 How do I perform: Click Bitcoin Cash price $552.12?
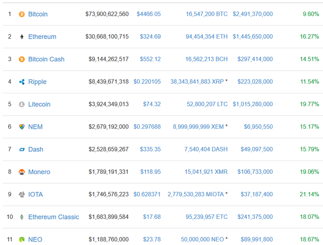coord(150,59)
